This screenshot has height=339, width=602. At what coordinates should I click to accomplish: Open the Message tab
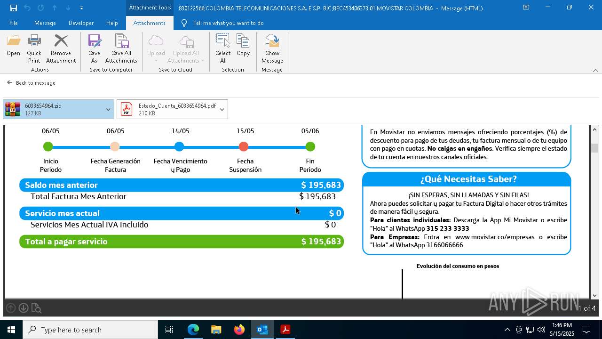pyautogui.click(x=45, y=23)
